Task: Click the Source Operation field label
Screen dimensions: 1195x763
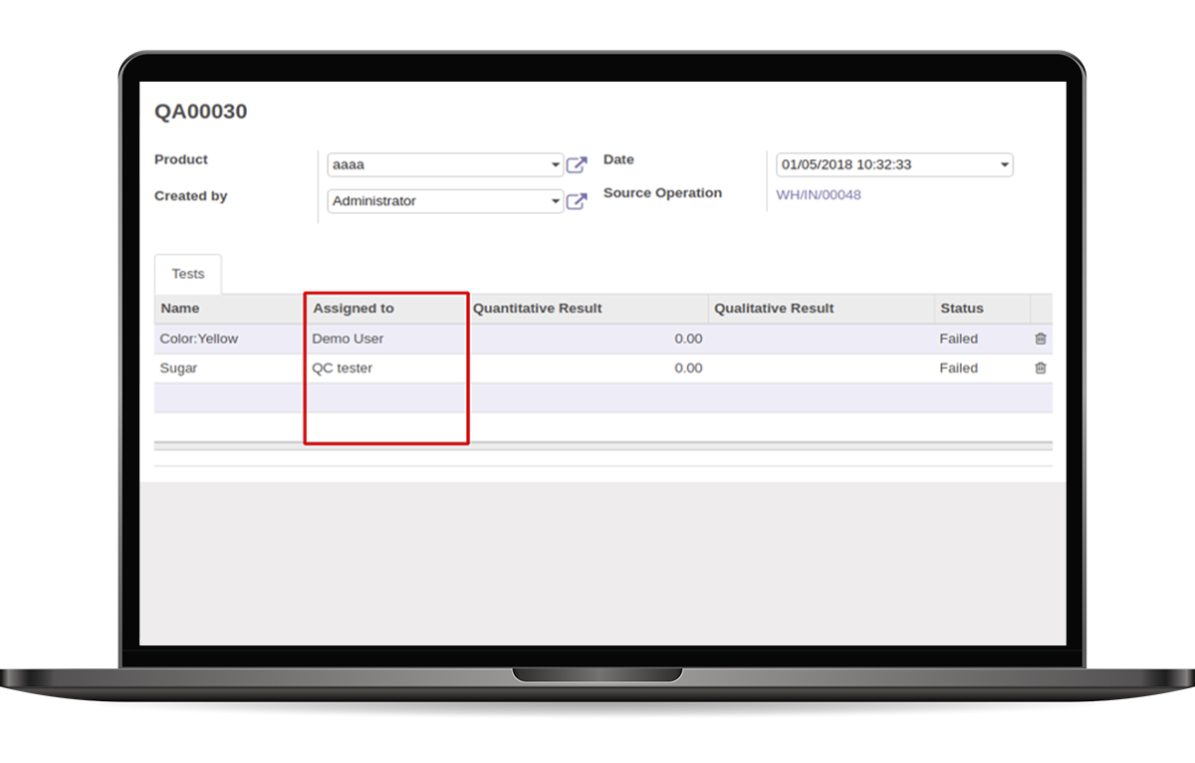Action: click(x=663, y=193)
